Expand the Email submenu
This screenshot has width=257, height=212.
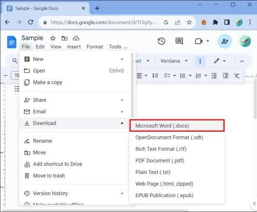pos(75,112)
